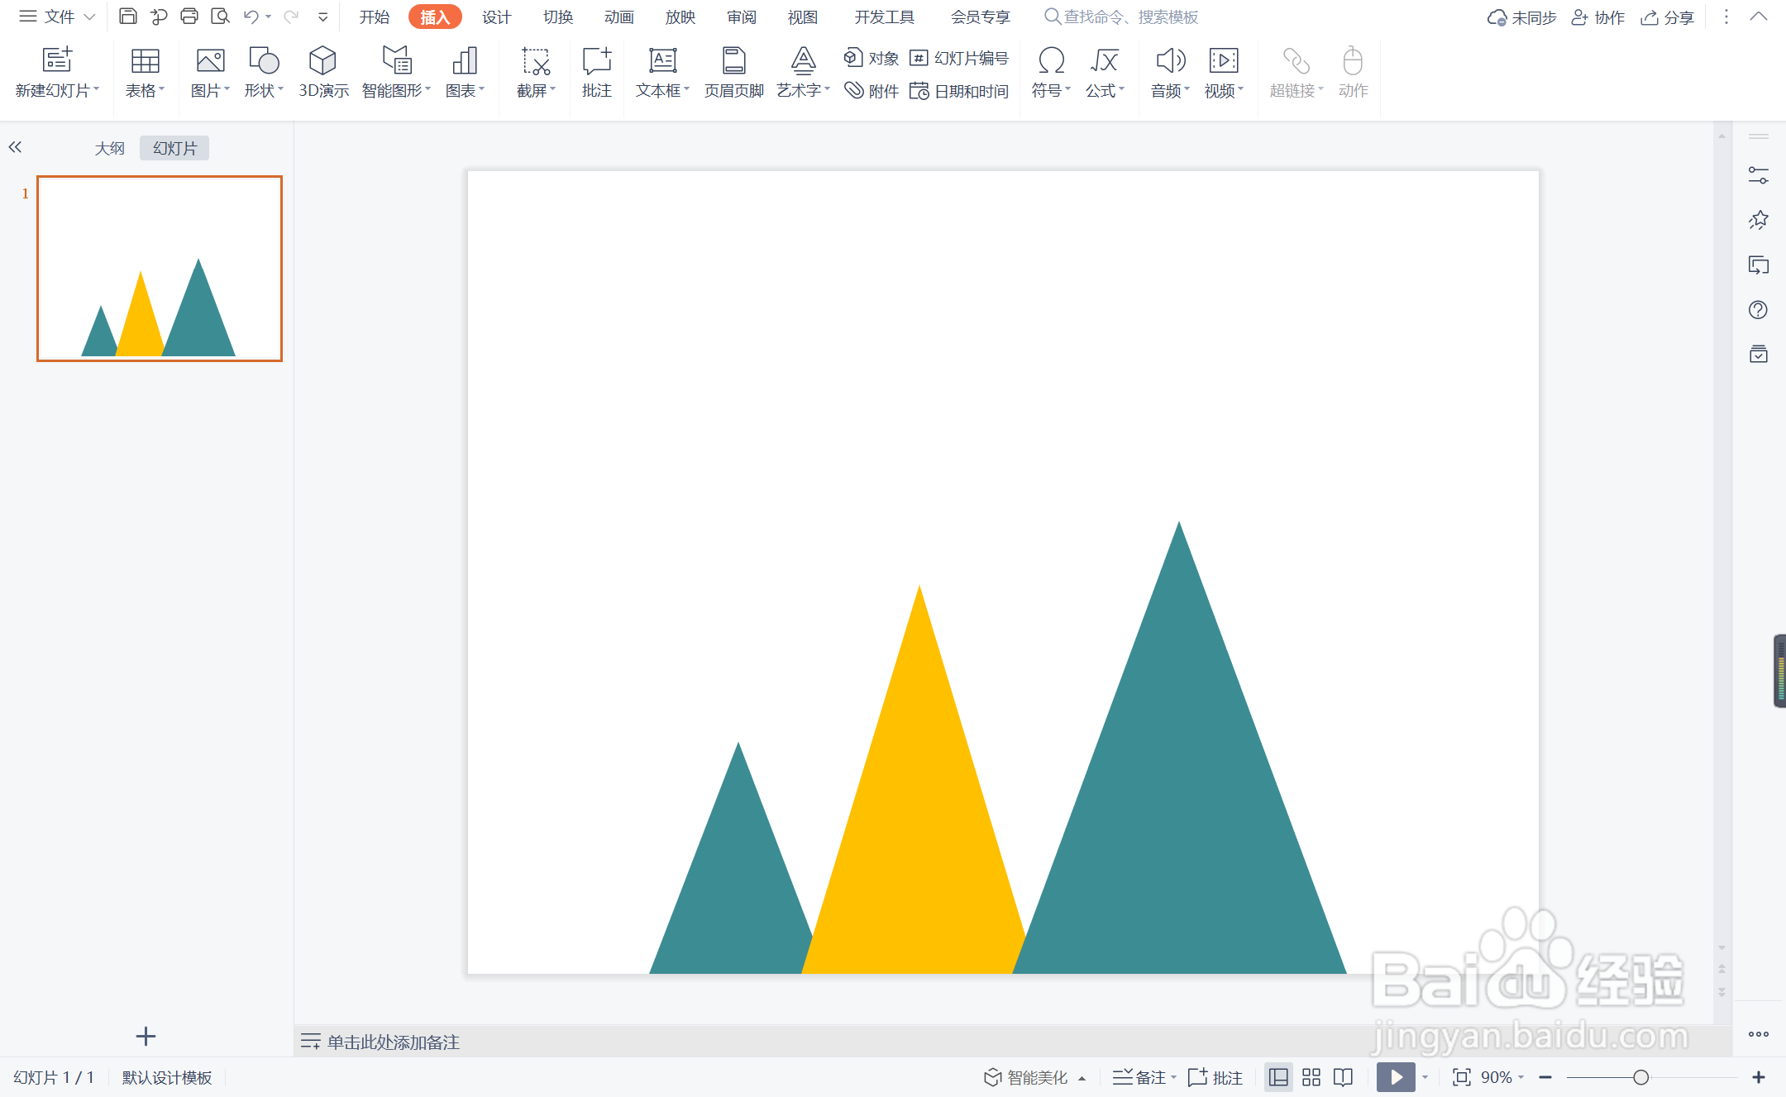Click the 页眉页脚 header footer icon
The width and height of the screenshot is (1786, 1097).
733,62
